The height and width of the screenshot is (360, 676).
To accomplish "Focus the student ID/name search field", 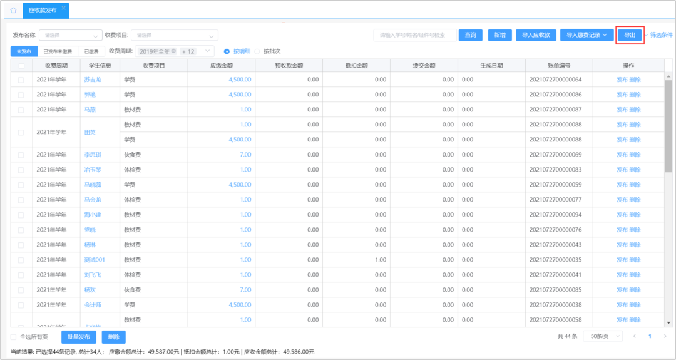I will [414, 35].
